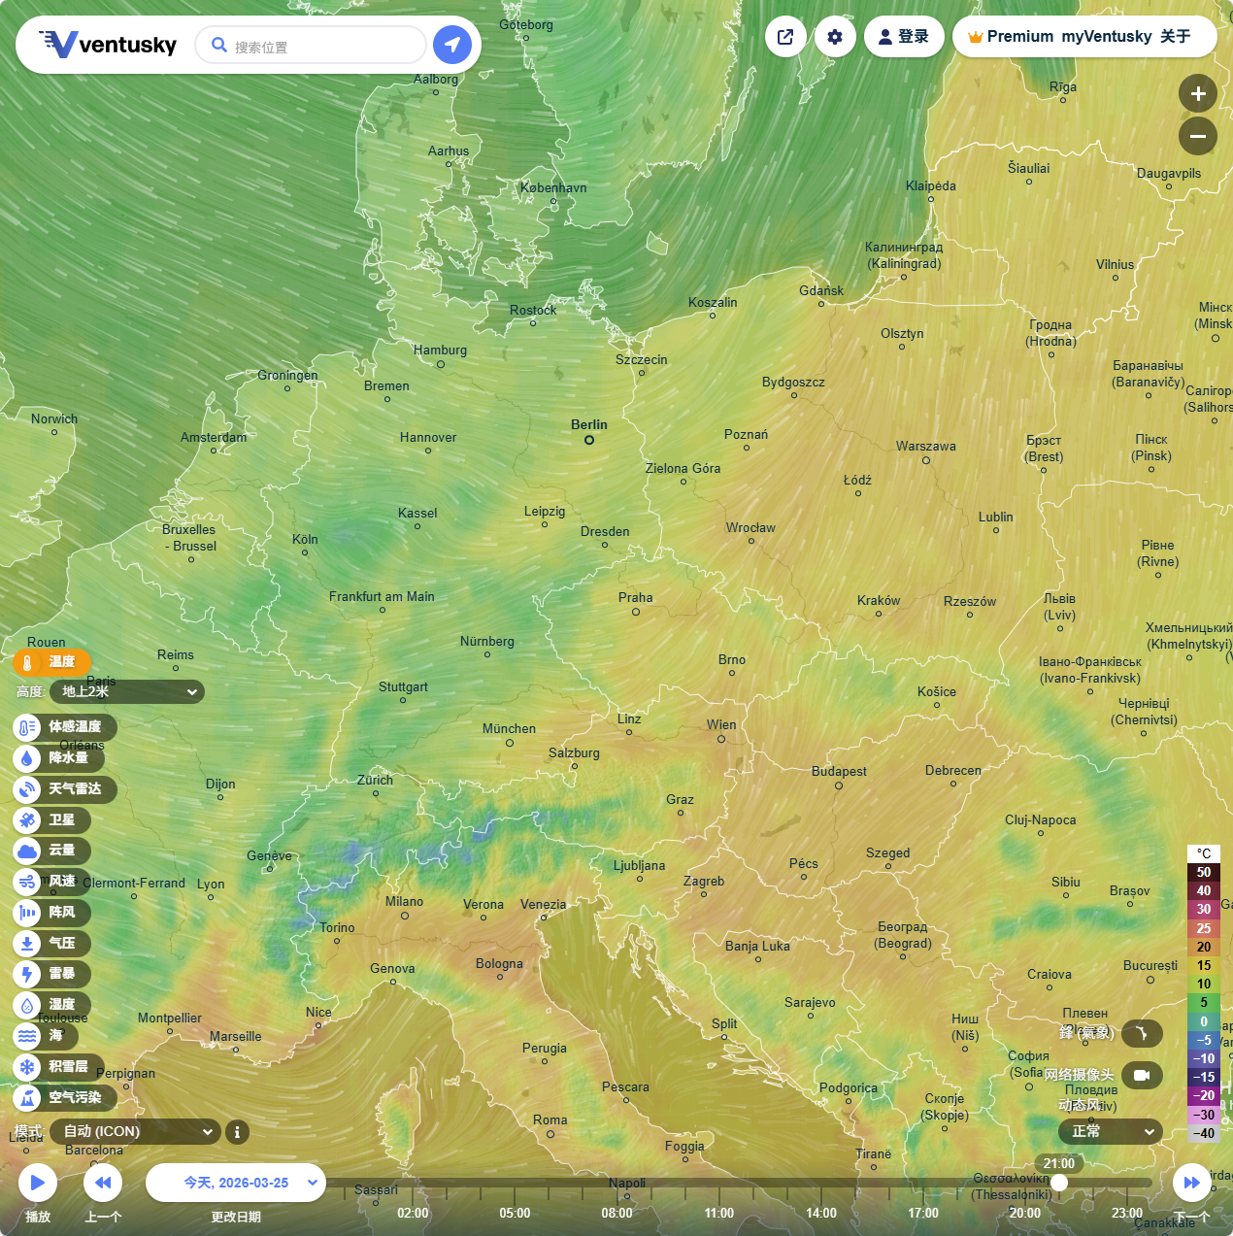Viewport: 1233px width, 1236px height.
Task: Expand the 高度 altitude dropdown
Action: tap(127, 691)
